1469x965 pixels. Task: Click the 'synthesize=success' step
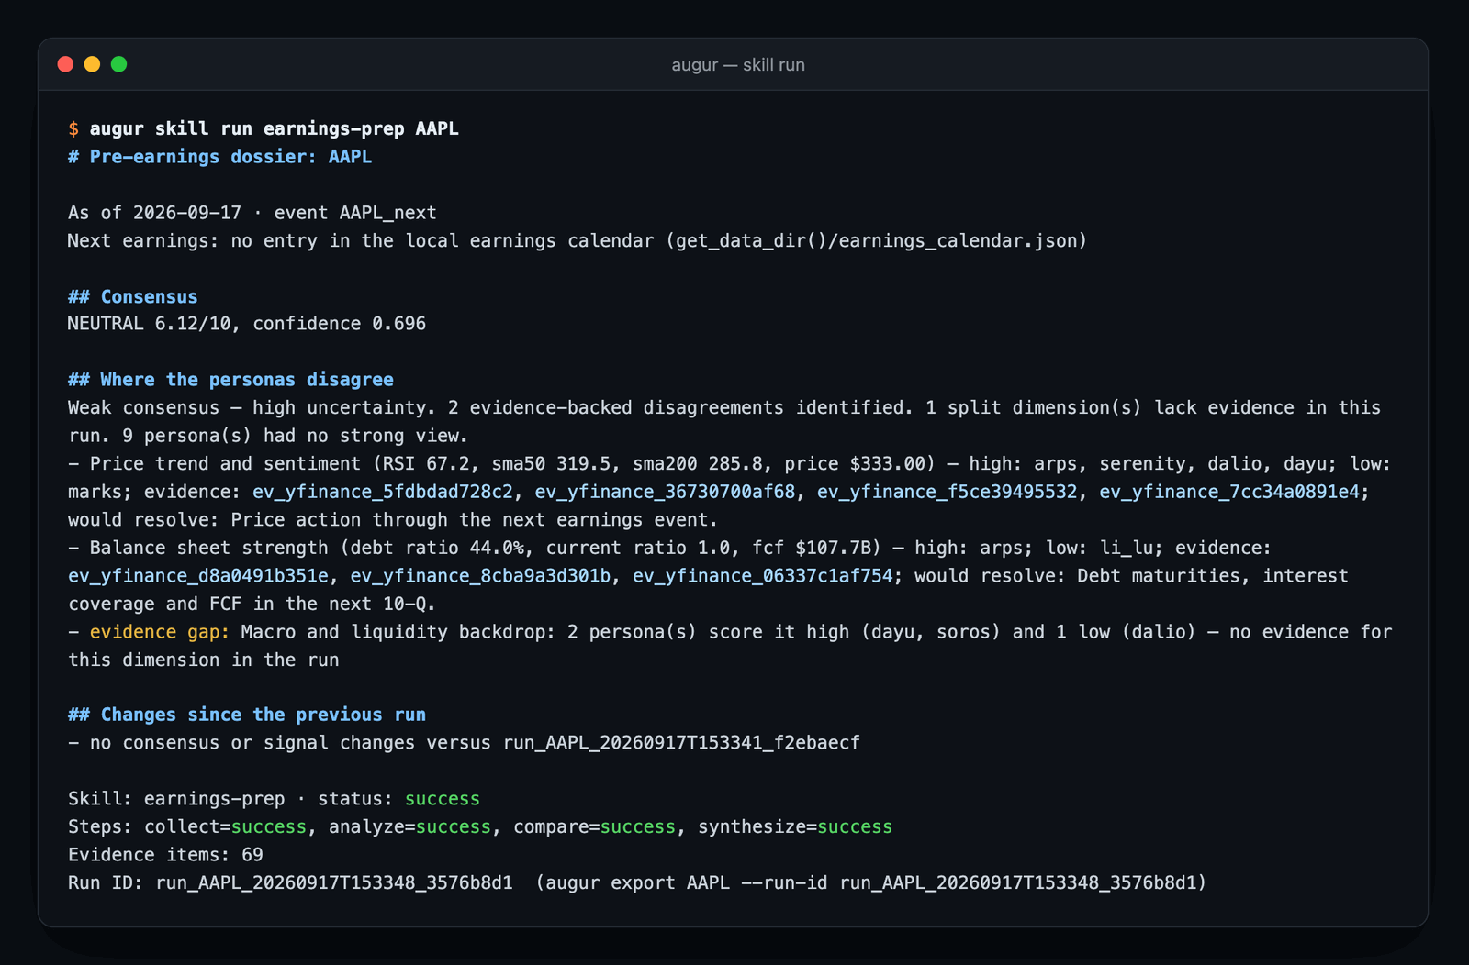tap(795, 827)
